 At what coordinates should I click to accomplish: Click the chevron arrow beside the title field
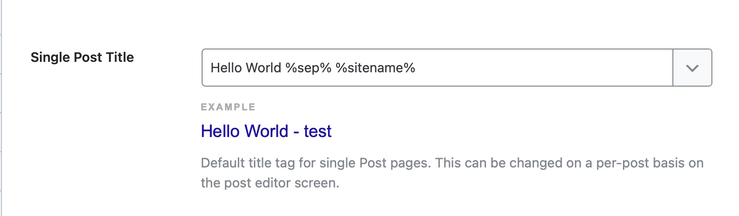(692, 68)
